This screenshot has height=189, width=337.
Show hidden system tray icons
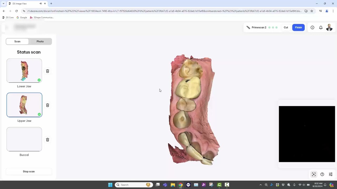(261, 185)
